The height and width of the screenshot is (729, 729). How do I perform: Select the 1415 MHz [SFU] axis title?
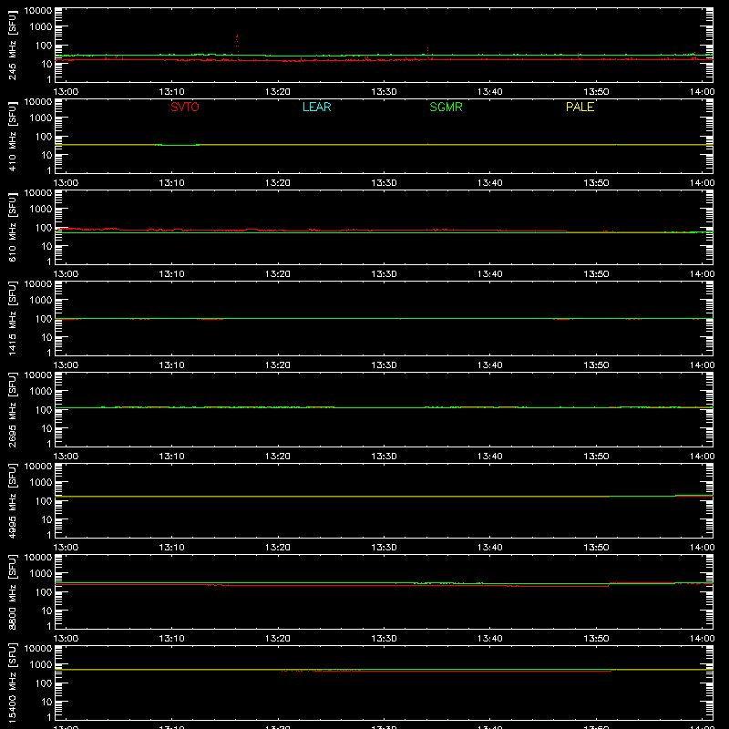pyautogui.click(x=13, y=318)
